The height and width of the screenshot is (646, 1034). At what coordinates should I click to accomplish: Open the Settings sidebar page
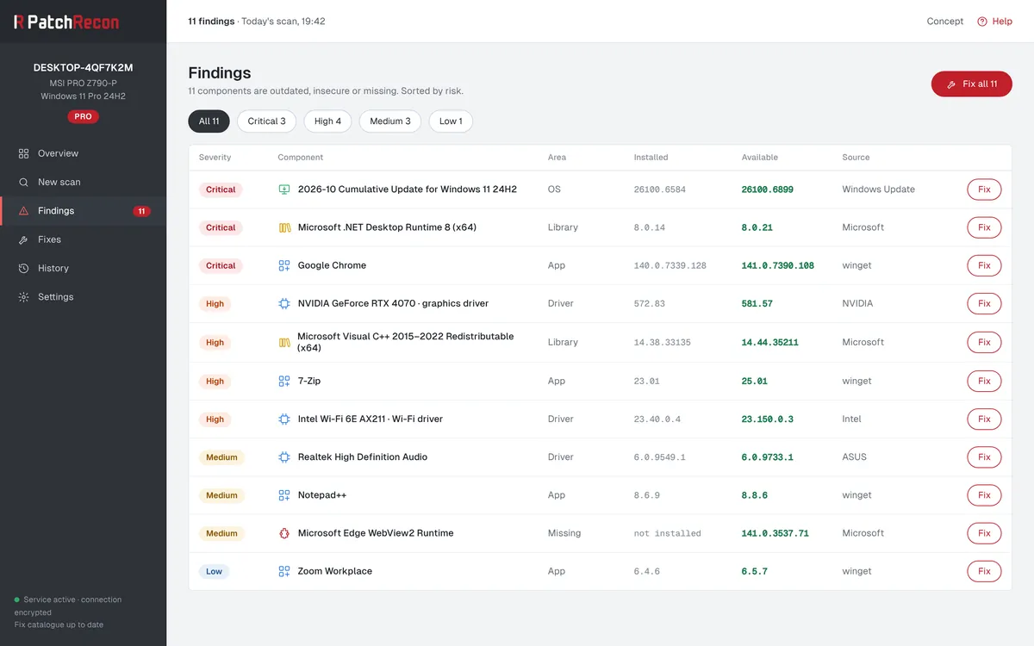[x=83, y=297]
